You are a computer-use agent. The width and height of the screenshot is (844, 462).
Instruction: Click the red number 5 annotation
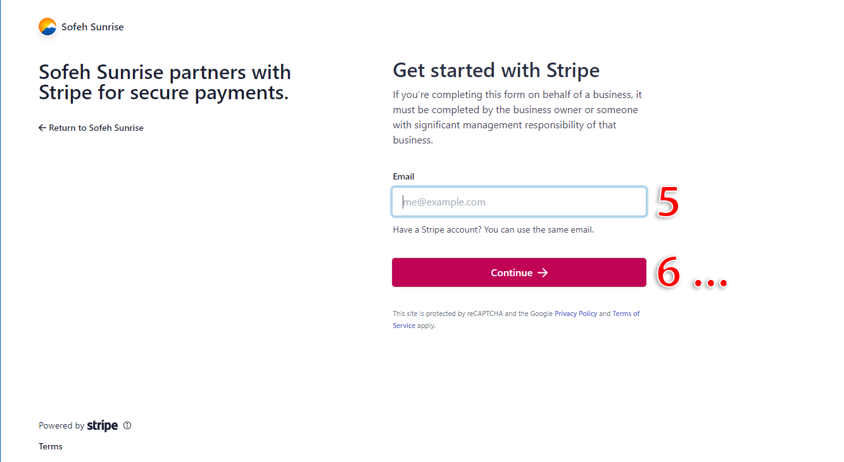[668, 202]
